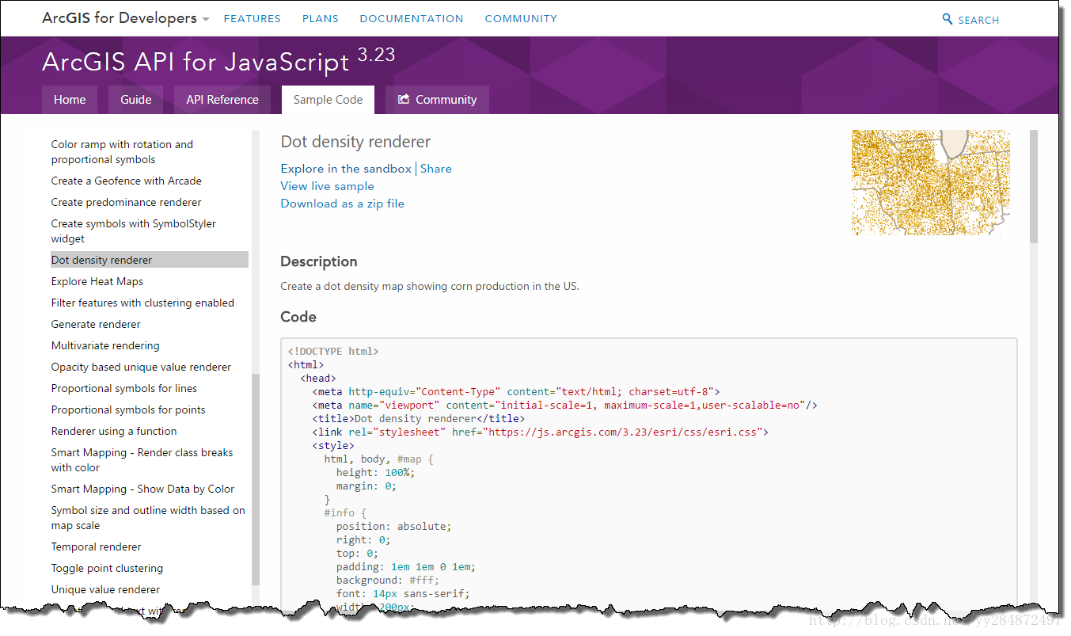This screenshot has height=636, width=1071.
Task: Click ArcGIS API for JavaScript title
Action: pos(196,62)
